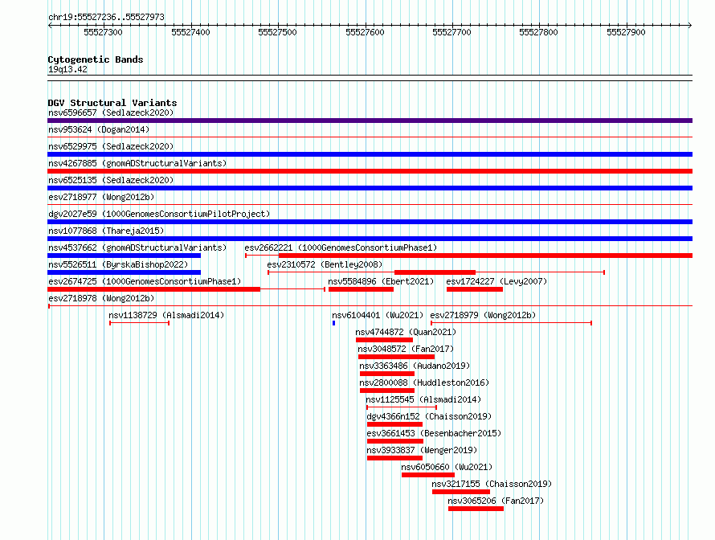The width and height of the screenshot is (715, 540).
Task: Open nsv6525135 (Sedlazeck2020) variant label
Action: pos(111,180)
